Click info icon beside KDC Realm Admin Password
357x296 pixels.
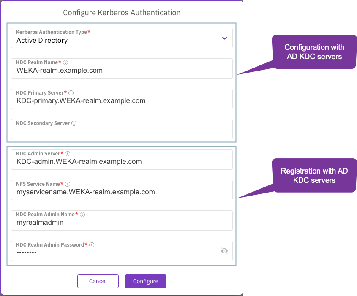(92, 245)
